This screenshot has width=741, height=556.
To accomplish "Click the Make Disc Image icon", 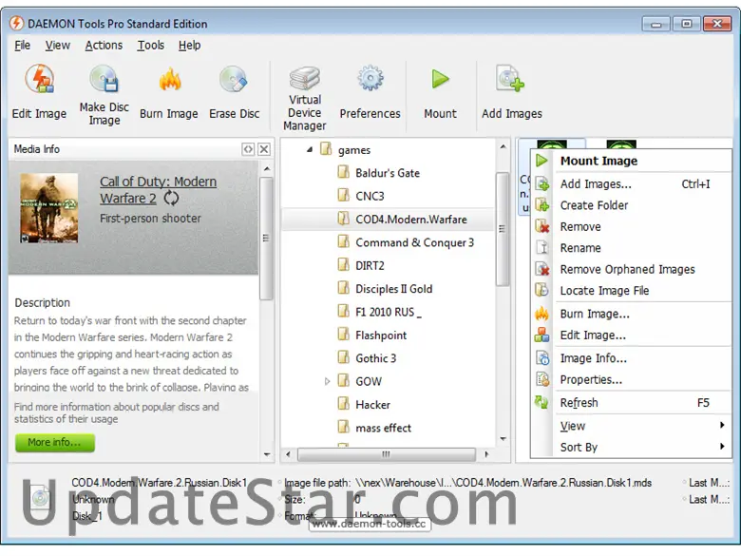I will click(104, 79).
